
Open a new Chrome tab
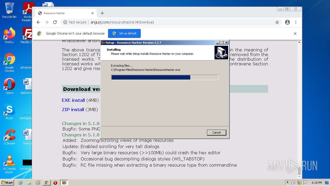pos(102,13)
